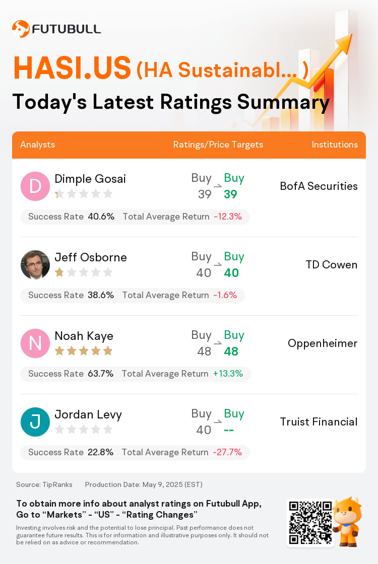Click the QR code image
Image resolution: width=378 pixels, height=564 pixels.
click(310, 522)
